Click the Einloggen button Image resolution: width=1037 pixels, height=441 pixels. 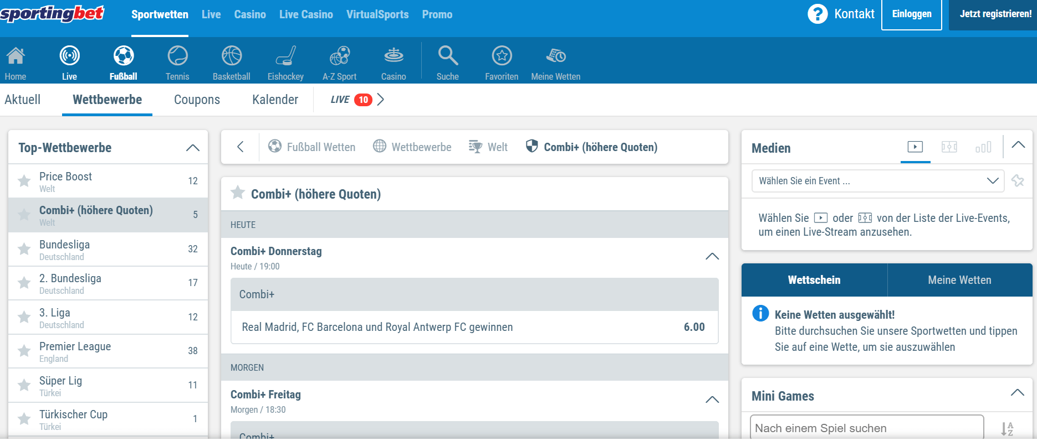[912, 14]
